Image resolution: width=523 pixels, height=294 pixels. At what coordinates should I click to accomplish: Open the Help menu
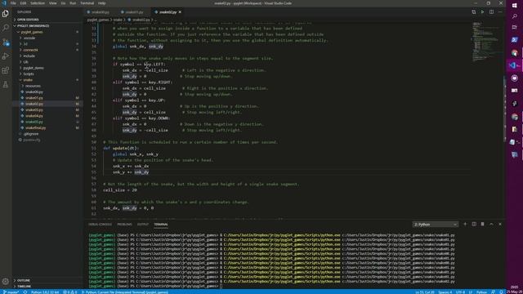(x=102, y=3)
